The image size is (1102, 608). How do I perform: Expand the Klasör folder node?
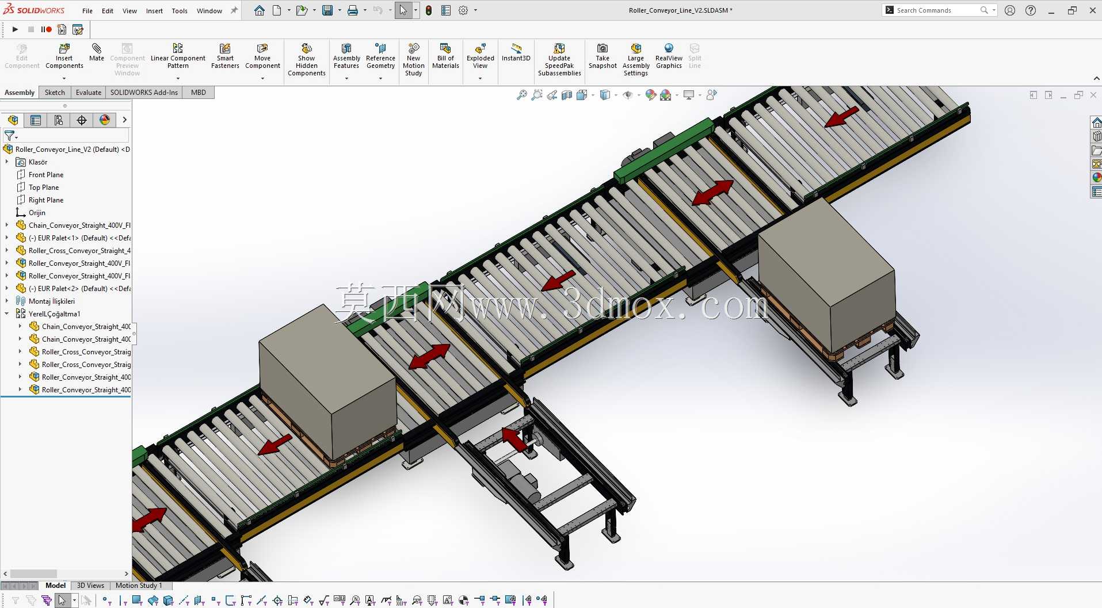click(7, 162)
